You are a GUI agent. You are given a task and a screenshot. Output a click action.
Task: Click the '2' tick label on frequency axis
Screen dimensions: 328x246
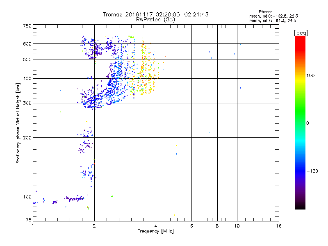(94, 226)
